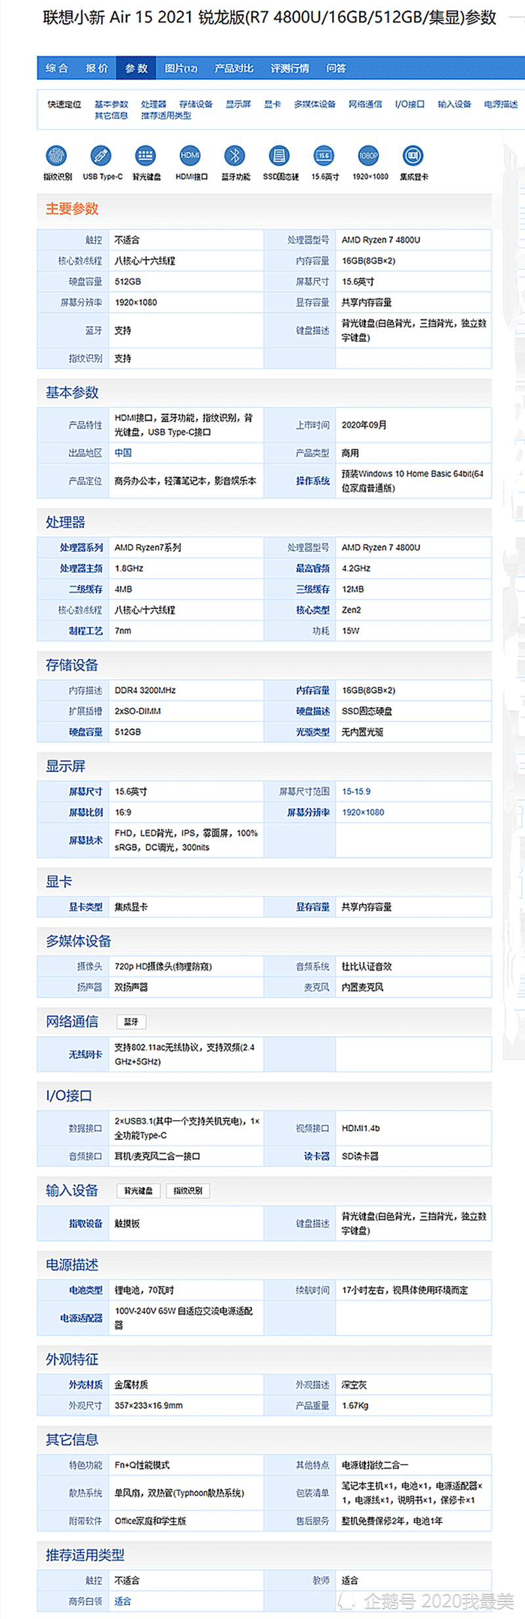Click the USB Type-C feature icon

click(100, 156)
